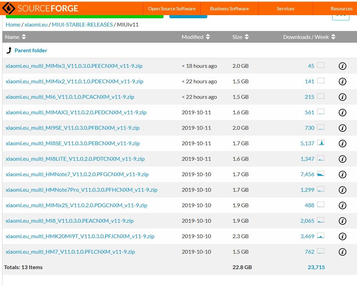Screen dimensions: 357x286
Task: Open the Parent folder link
Action: (31, 51)
